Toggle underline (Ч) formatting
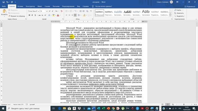This screenshot has width=198, height=111. tap(35, 15)
